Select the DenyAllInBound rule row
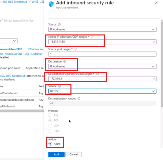The image size is (163, 160). click(22, 106)
